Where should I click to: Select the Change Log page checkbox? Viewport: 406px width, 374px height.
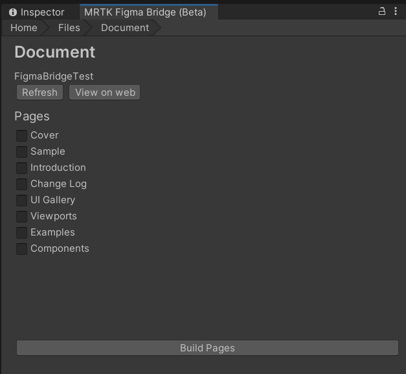[22, 184]
